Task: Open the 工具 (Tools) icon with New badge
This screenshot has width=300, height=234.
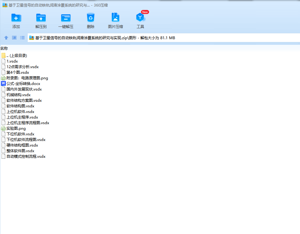Action: 141,17
